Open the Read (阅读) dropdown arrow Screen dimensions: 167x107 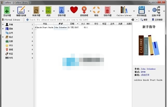click(x=54, y=11)
